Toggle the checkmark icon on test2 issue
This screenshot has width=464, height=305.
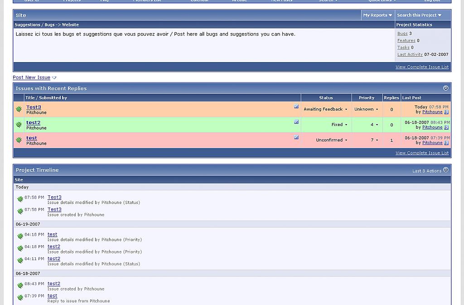click(296, 122)
